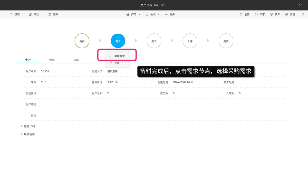
Task: Click the check icon in 完成 menu entry
Action: click(111, 63)
